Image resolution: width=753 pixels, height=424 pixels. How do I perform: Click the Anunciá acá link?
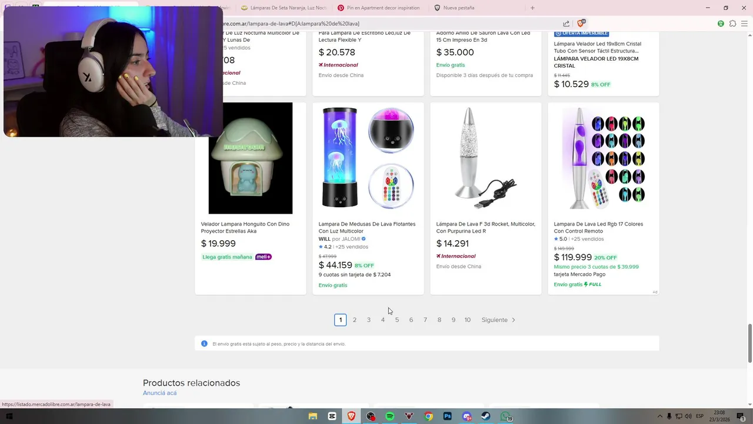pos(159,393)
